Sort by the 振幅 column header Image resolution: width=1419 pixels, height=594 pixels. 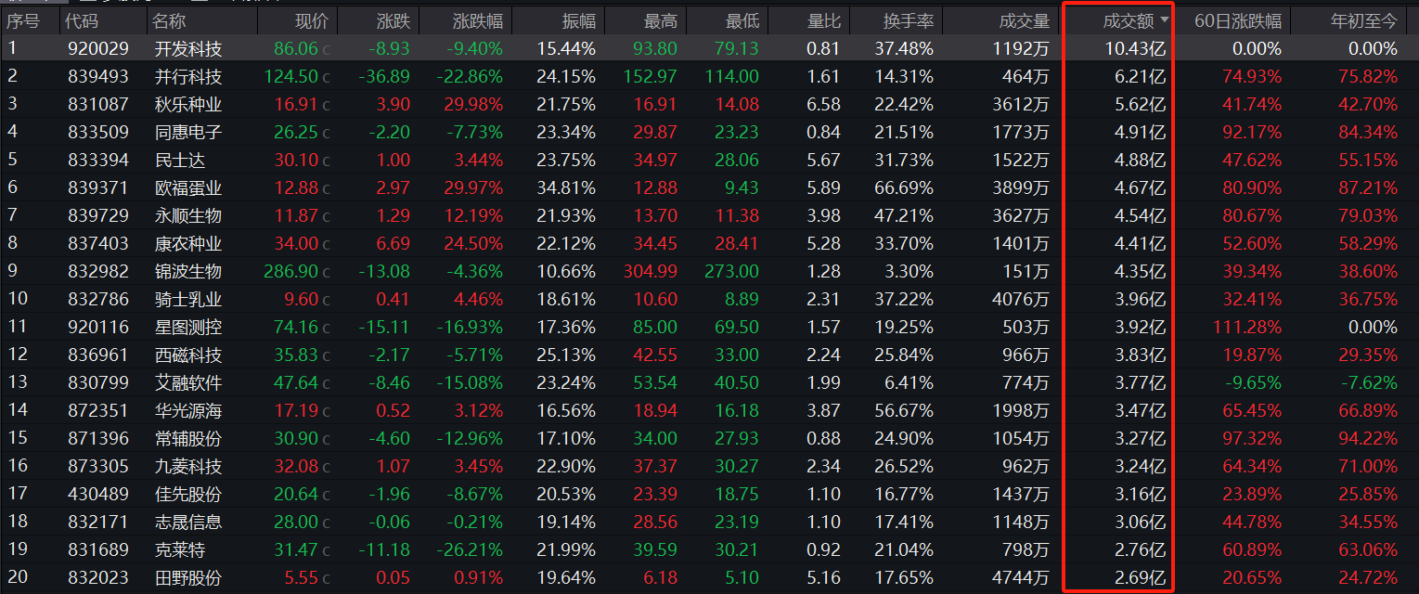(x=578, y=20)
